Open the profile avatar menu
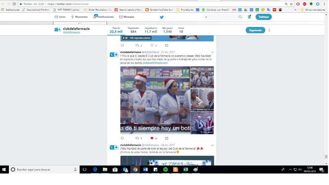329x185 pixels. pyautogui.click(x=249, y=17)
